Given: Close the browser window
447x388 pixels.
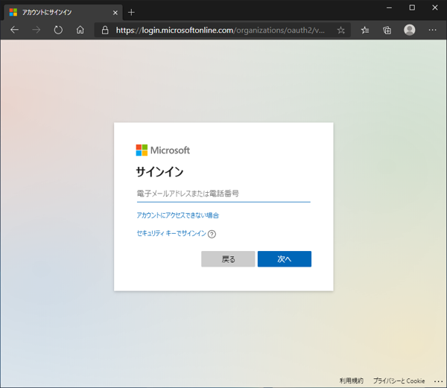Looking at the screenshot, I should tap(435, 7).
